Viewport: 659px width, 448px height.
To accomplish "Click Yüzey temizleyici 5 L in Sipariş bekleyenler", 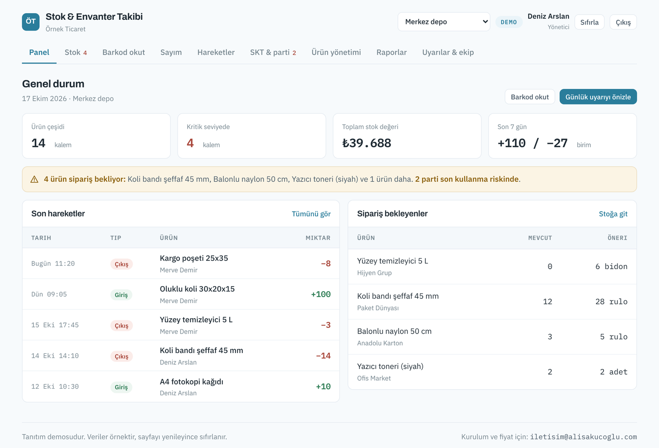I will (393, 261).
